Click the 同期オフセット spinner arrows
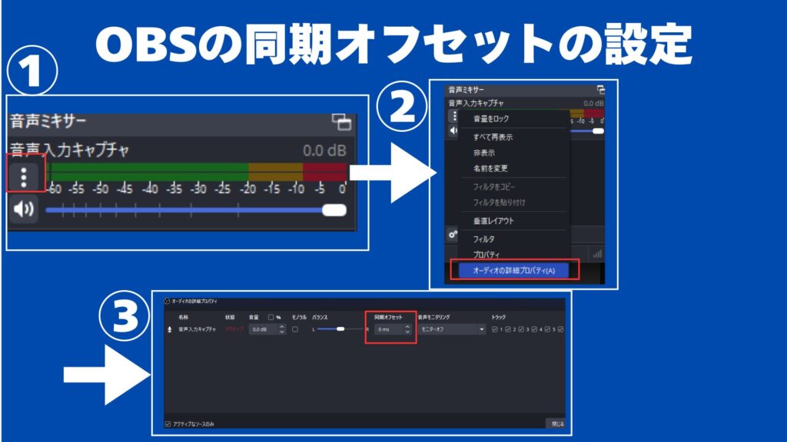 pyautogui.click(x=407, y=329)
